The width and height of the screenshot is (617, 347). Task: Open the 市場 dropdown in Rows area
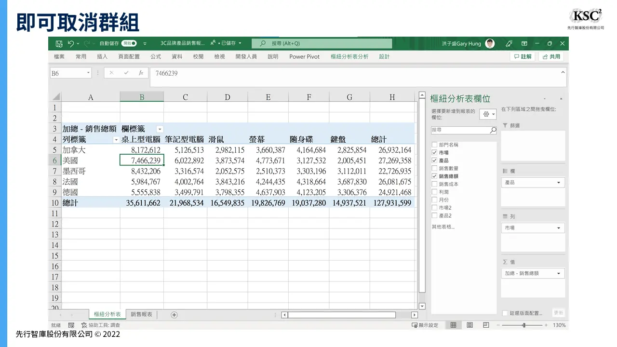coord(559,228)
